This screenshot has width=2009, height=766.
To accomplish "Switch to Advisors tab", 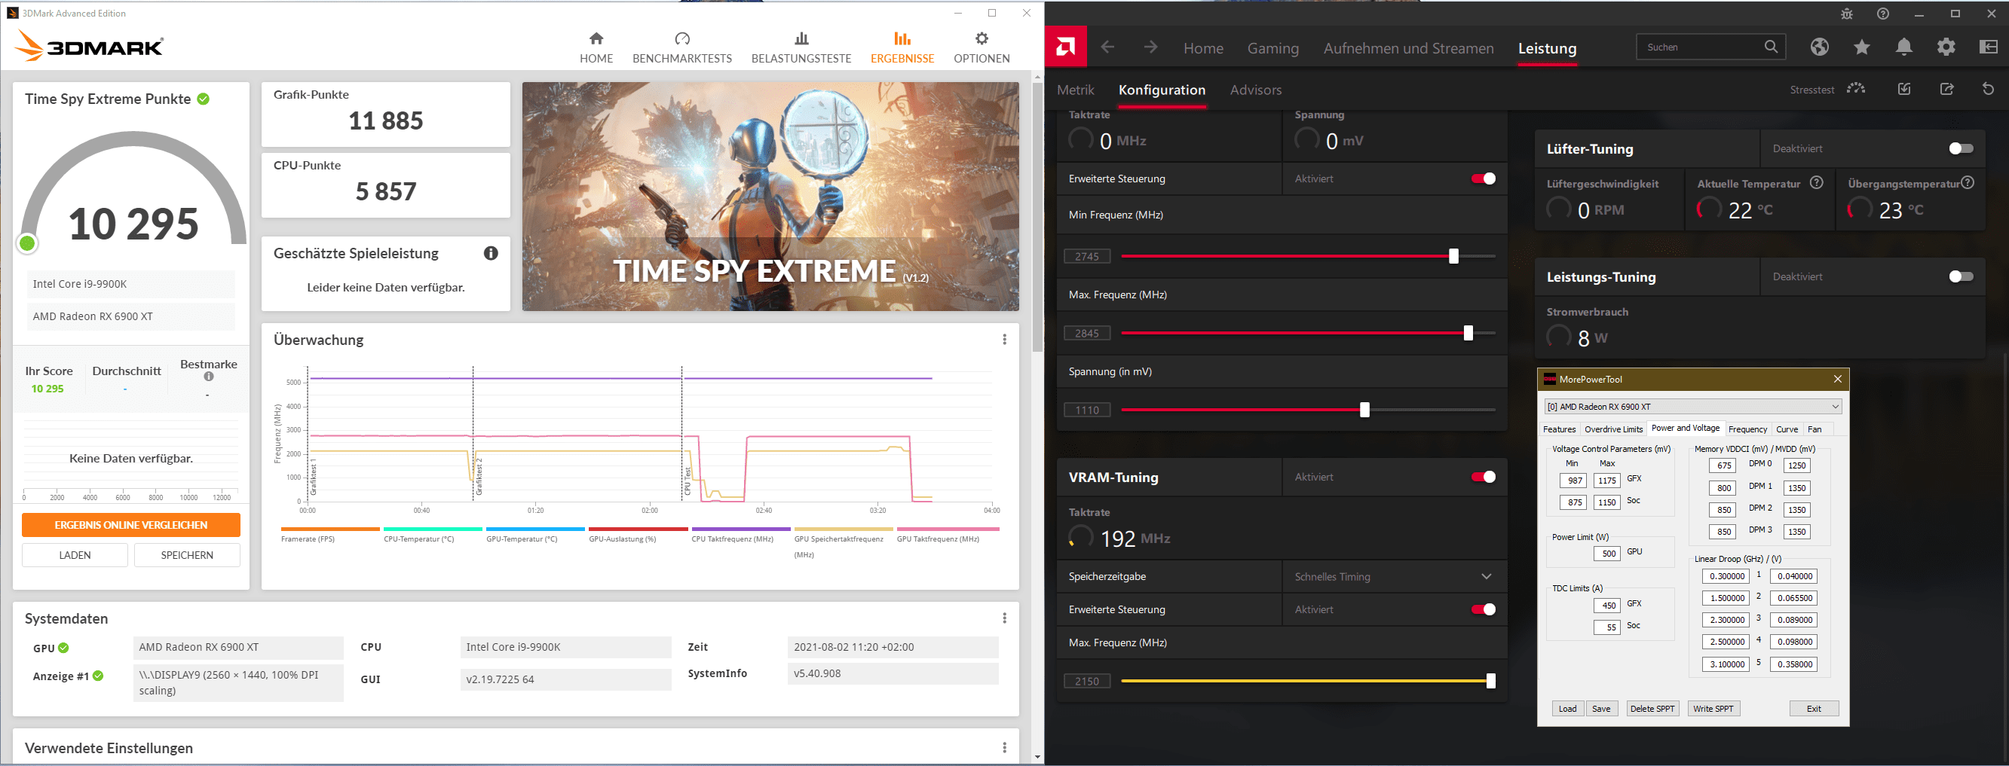I will click(1256, 90).
